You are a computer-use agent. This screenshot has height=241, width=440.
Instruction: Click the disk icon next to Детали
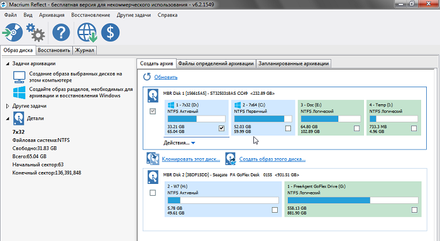[x=18, y=118]
